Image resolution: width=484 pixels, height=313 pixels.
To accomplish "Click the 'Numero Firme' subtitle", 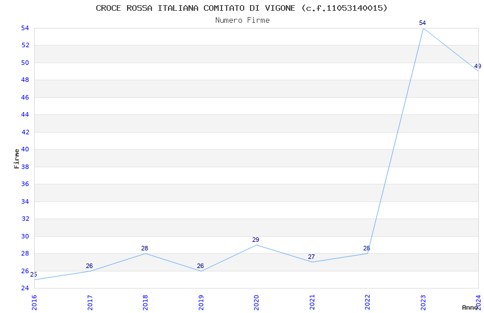I will [x=242, y=20].
